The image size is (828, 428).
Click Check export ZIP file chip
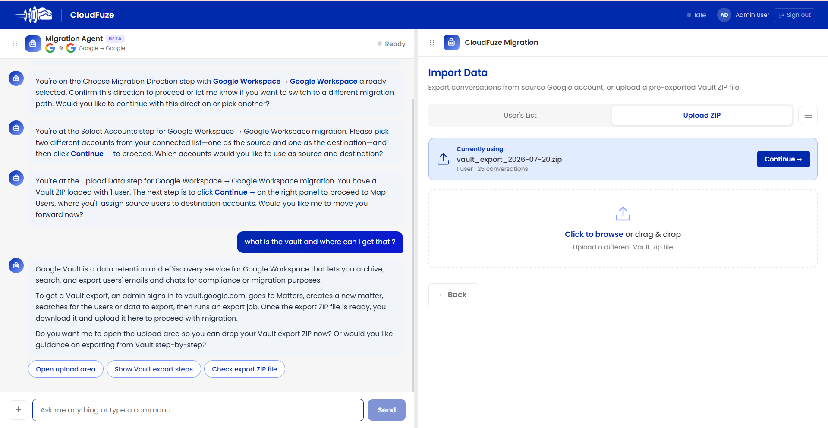pos(244,369)
